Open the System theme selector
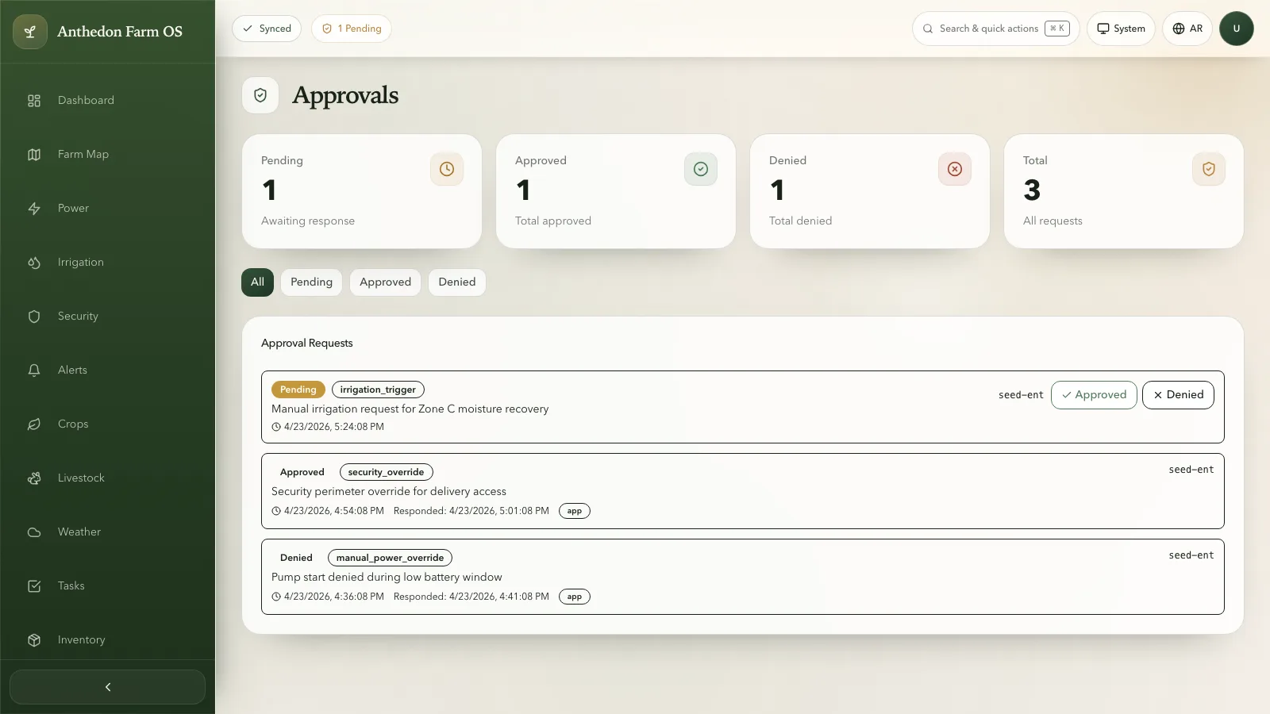This screenshot has width=1270, height=714. [1121, 29]
